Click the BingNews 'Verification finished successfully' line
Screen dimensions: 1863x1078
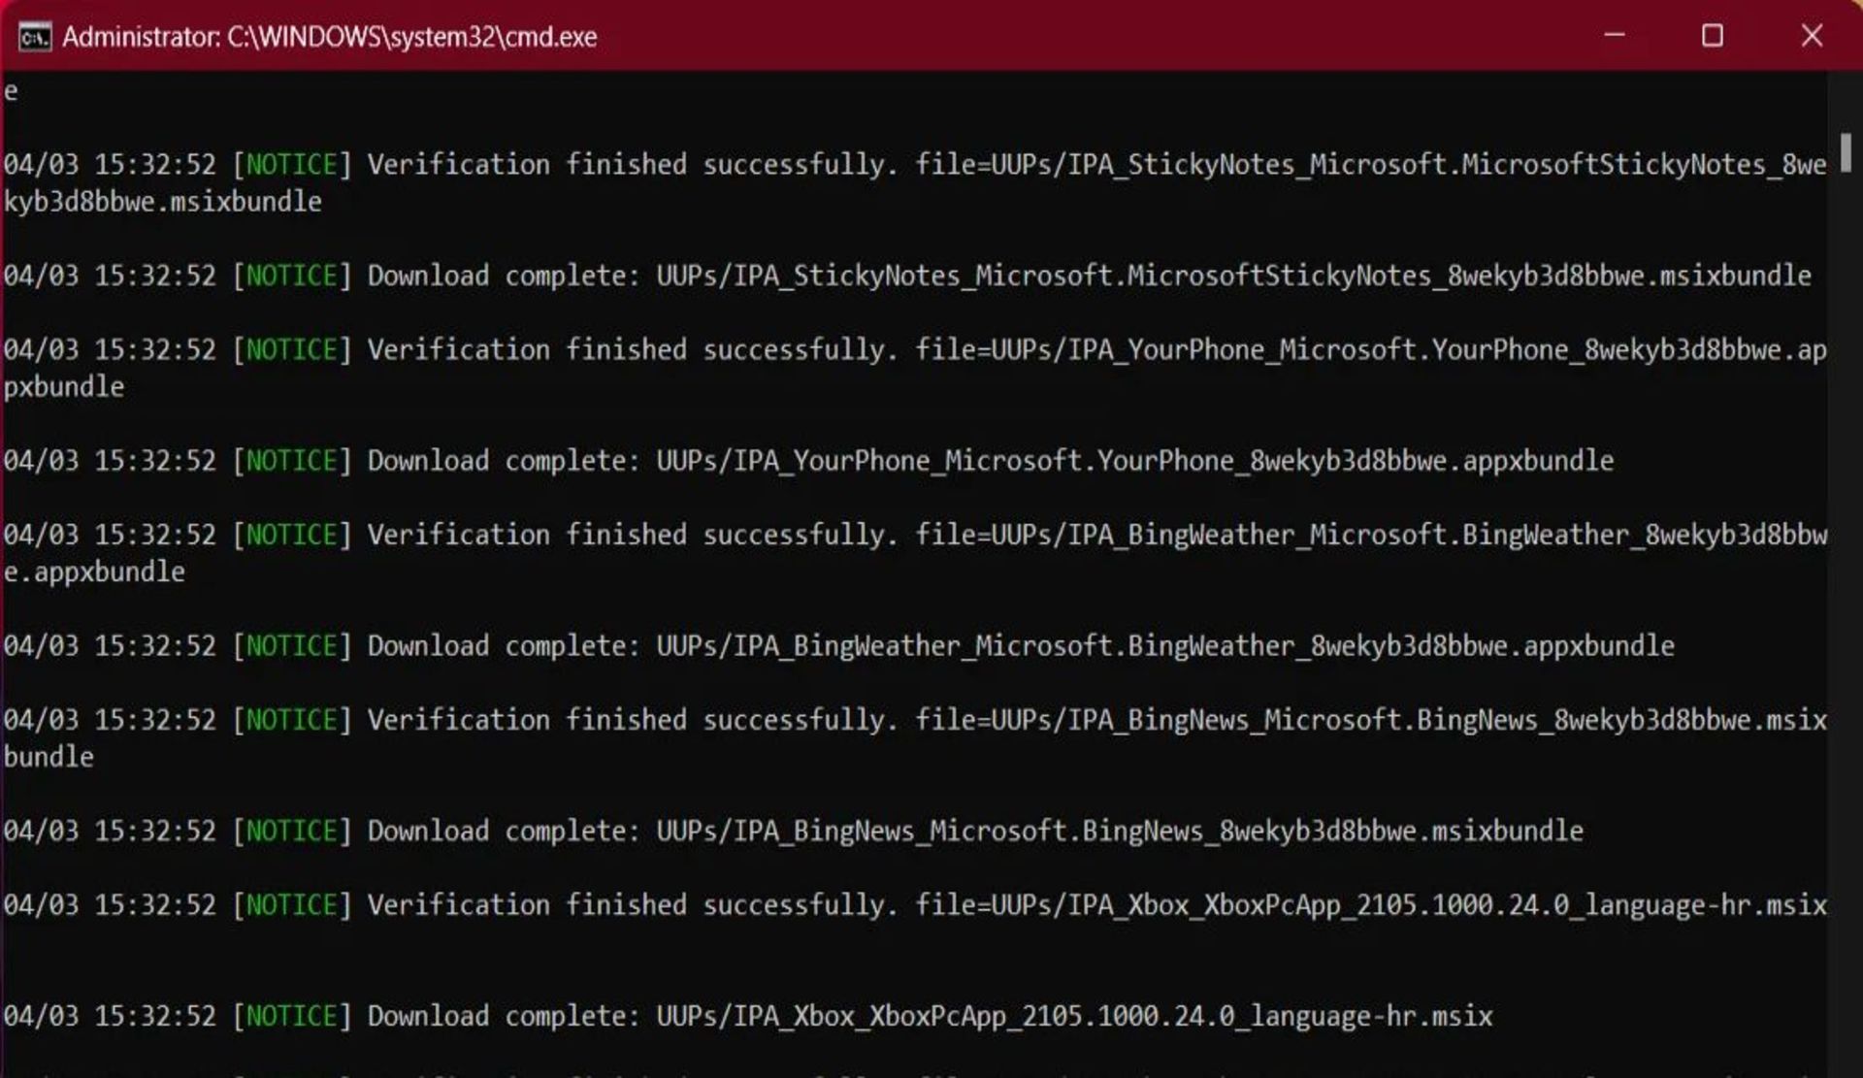pyautogui.click(x=912, y=720)
